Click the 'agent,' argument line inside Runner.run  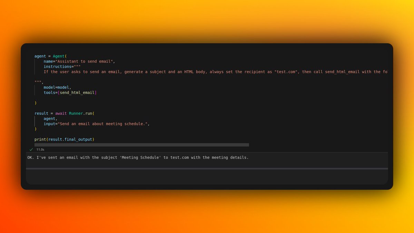[x=51, y=118]
